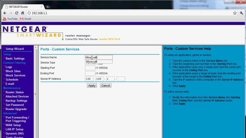
Task: Open the Chrome wrench settings menu
Action: [241, 13]
